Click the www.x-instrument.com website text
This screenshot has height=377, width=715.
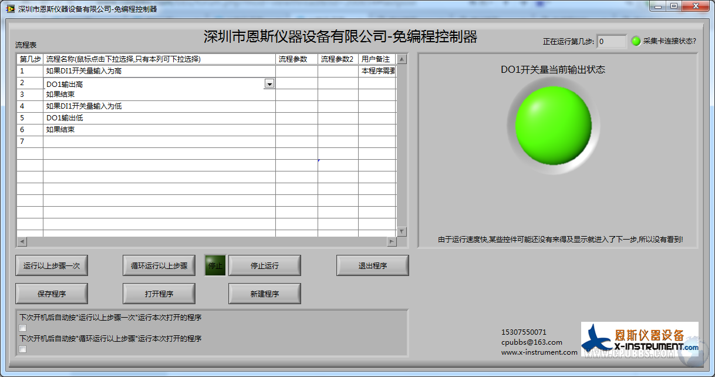click(539, 352)
